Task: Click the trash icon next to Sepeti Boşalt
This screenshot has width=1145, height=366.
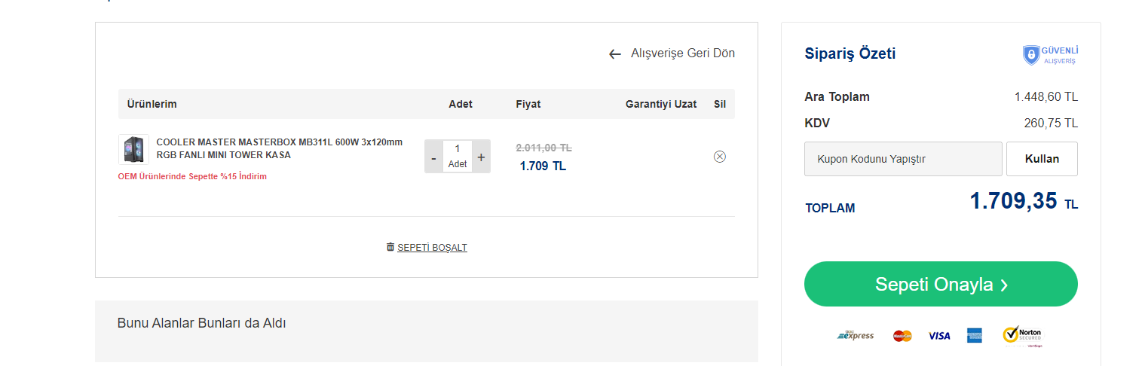Action: click(x=390, y=247)
